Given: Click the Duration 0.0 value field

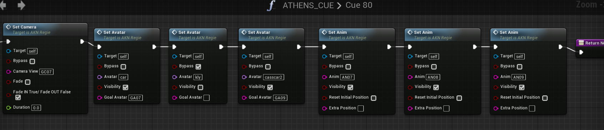Looking at the screenshot, I should pyautogui.click(x=36, y=108).
